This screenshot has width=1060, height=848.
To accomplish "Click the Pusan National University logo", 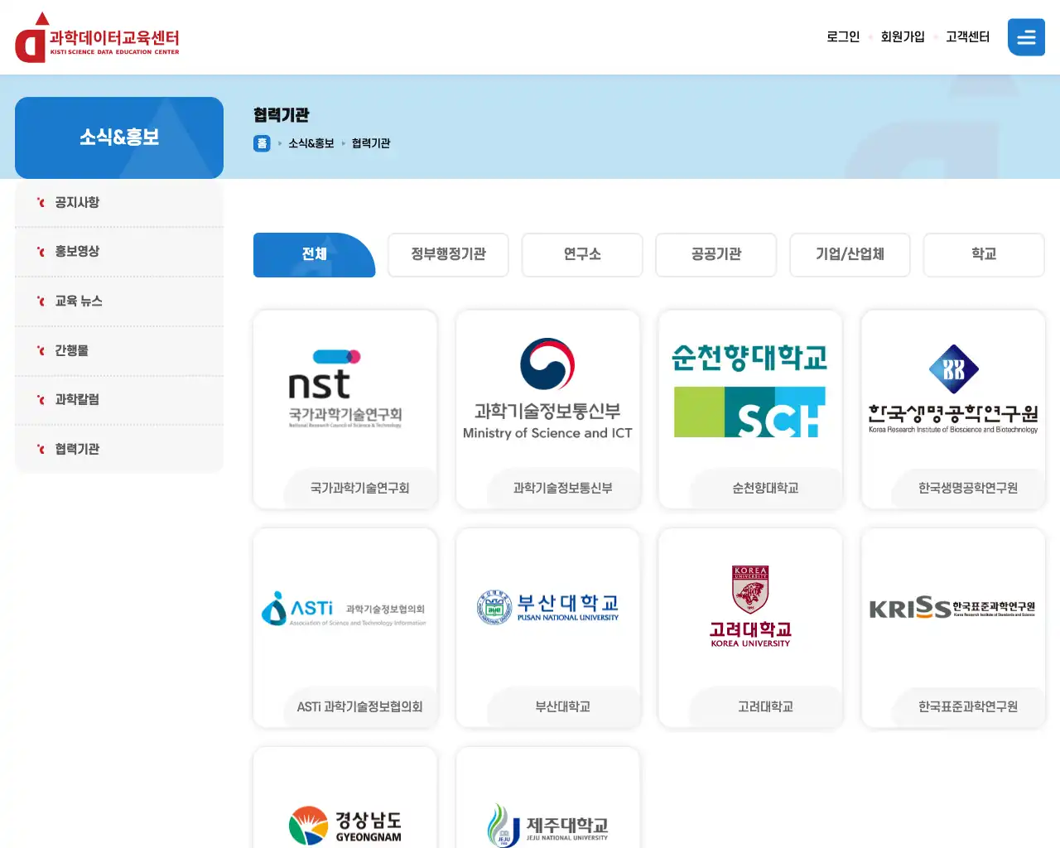I will coord(547,607).
